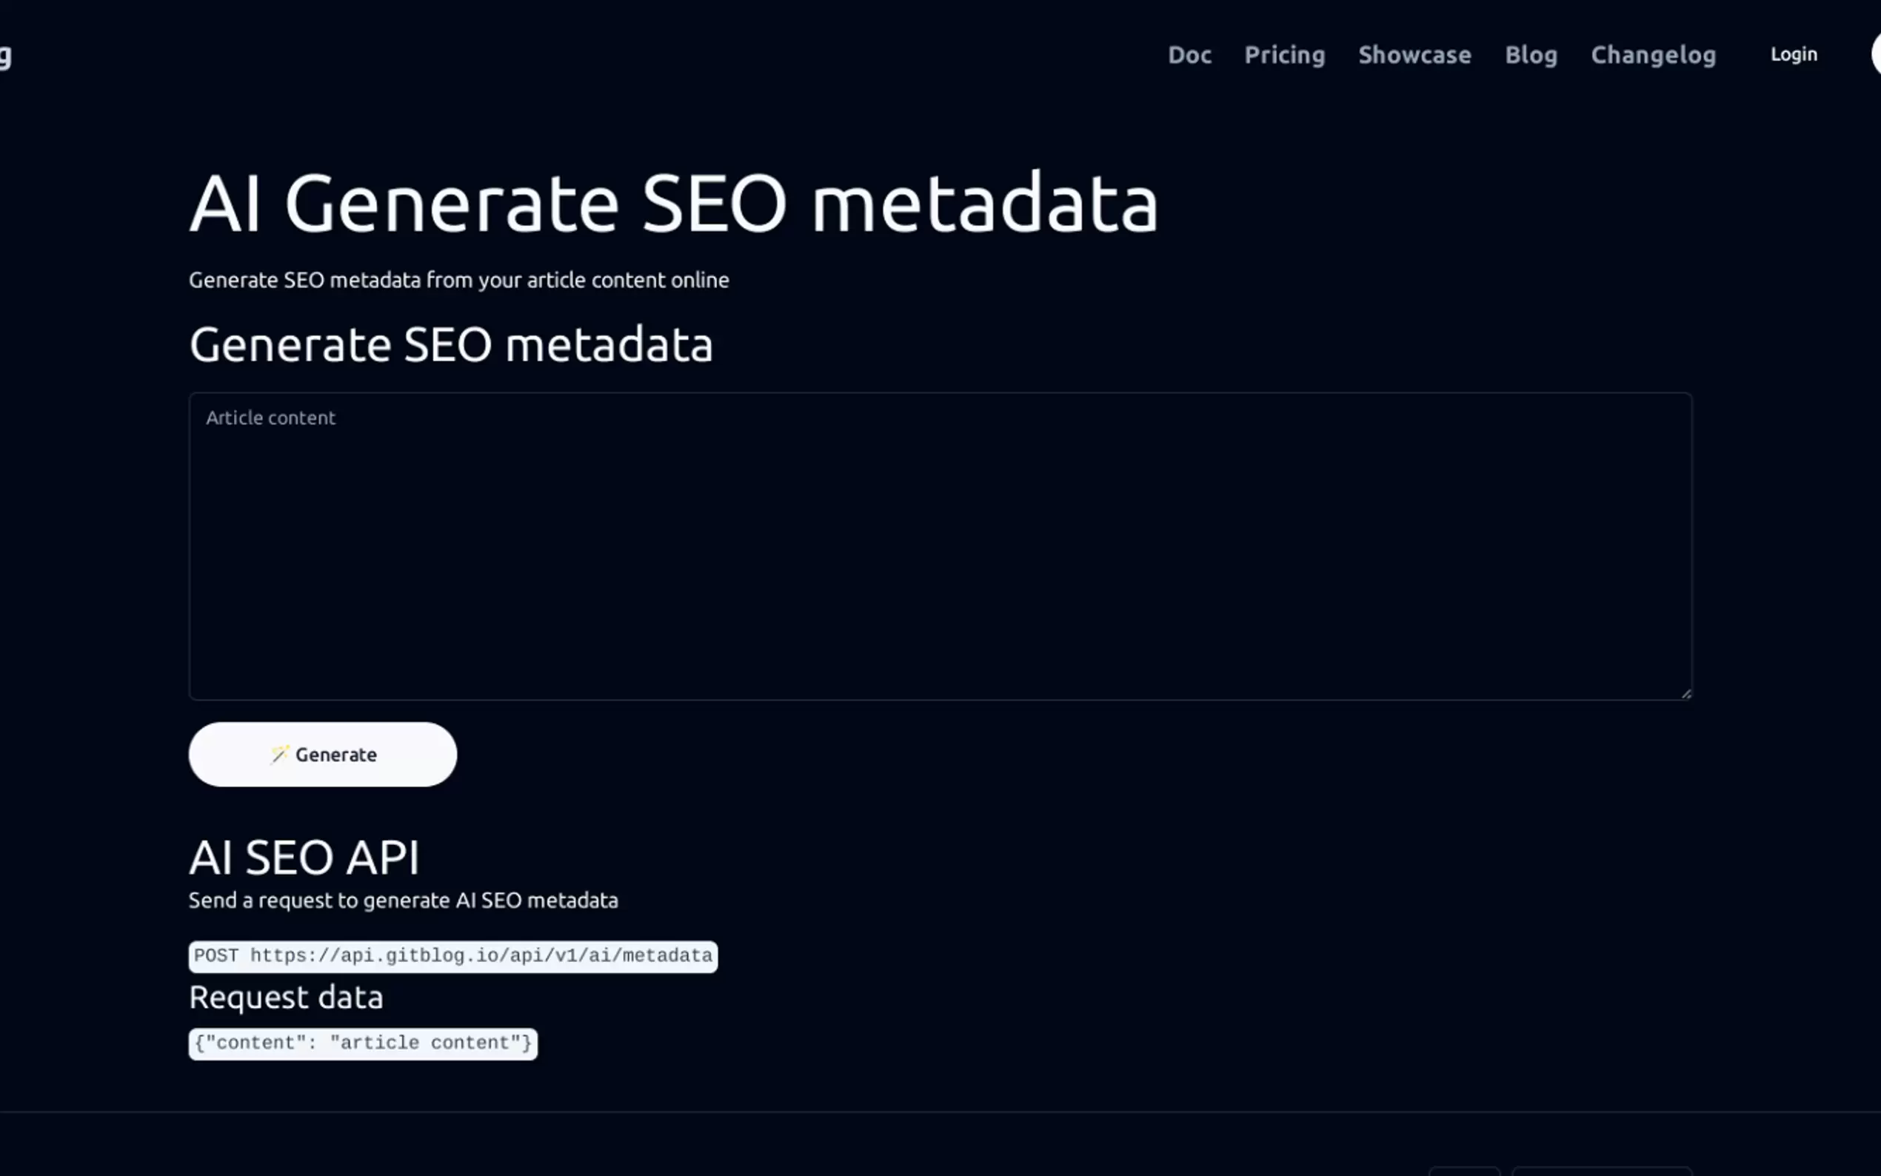1881x1176 pixels.
Task: Click the magic wand icon on Generate
Action: [x=279, y=755]
